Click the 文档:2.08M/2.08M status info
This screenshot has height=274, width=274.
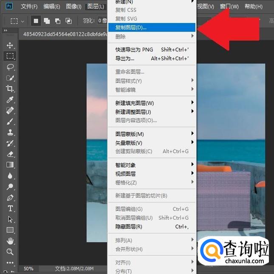74,268
